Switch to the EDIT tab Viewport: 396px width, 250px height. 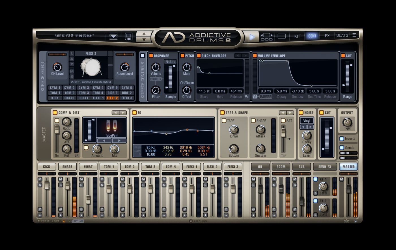312,36
